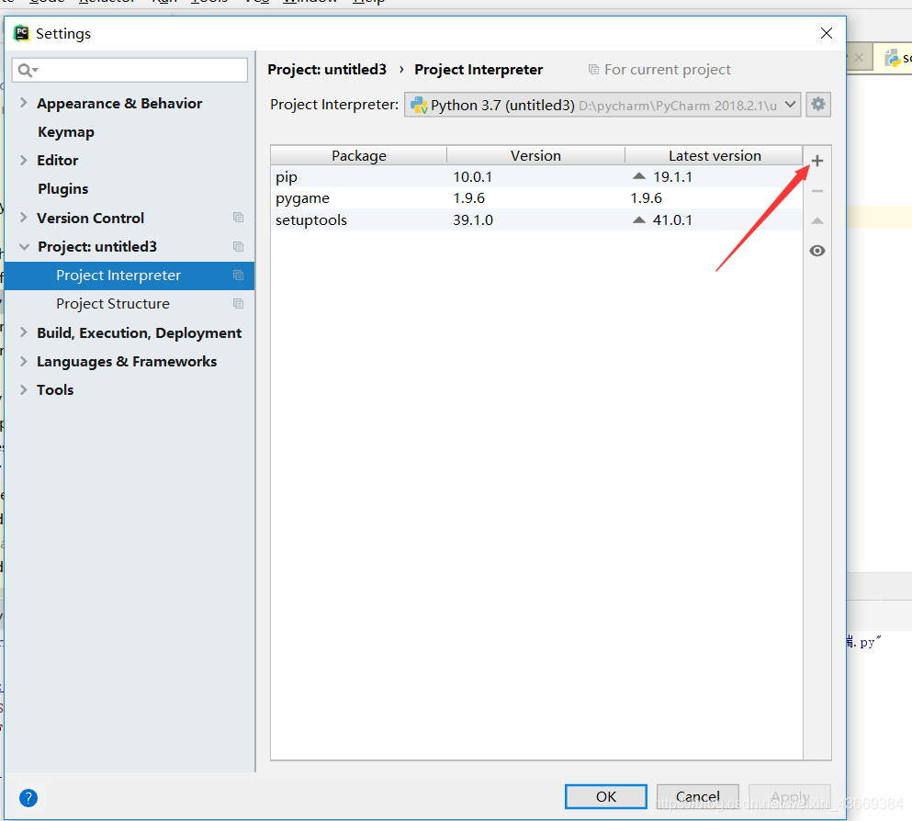Click the Apply button
This screenshot has height=821, width=912.
(790, 796)
